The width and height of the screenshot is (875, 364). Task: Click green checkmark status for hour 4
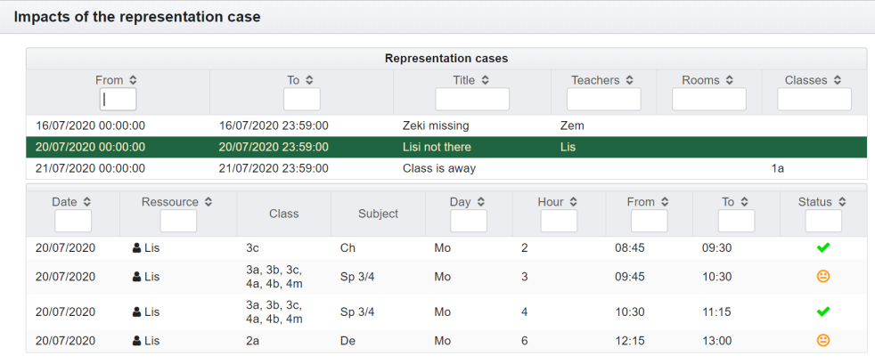pos(823,311)
